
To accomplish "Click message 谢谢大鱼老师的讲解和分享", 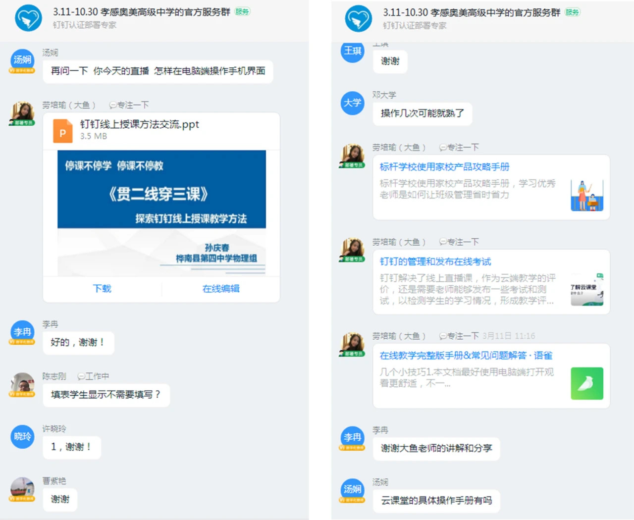I will pos(436,449).
